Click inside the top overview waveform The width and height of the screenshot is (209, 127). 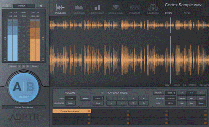point(129,25)
